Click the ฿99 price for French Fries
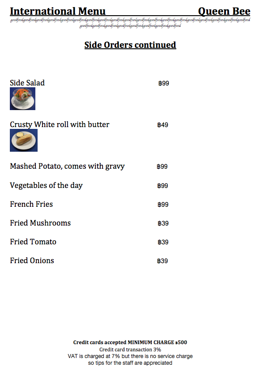 [x=163, y=205]
